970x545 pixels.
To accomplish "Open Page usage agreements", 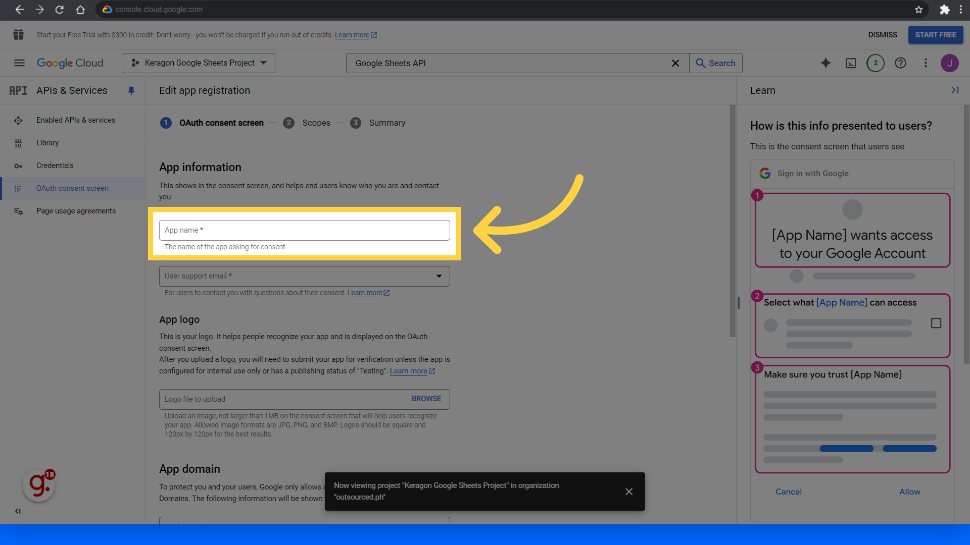I will click(76, 211).
